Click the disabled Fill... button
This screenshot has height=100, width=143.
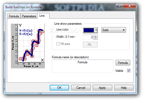[x=90, y=45]
